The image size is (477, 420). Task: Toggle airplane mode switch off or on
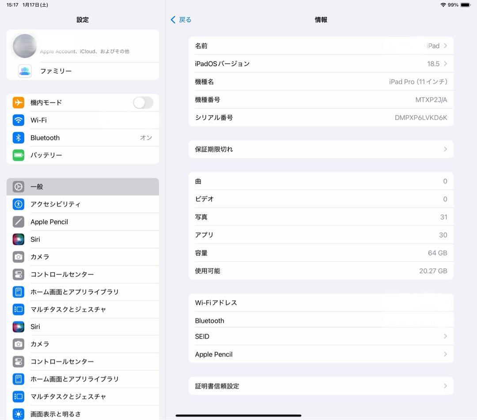coord(143,102)
